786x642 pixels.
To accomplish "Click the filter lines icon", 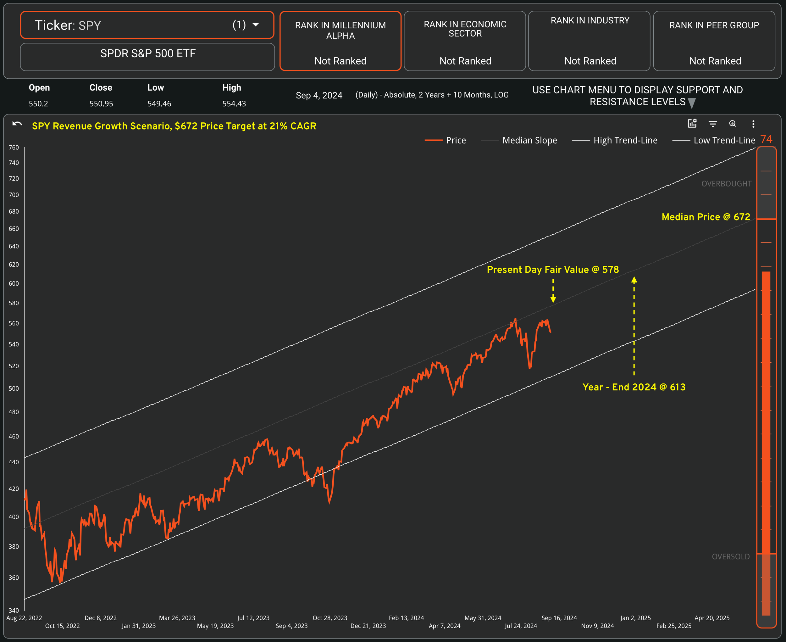I will tap(712, 124).
